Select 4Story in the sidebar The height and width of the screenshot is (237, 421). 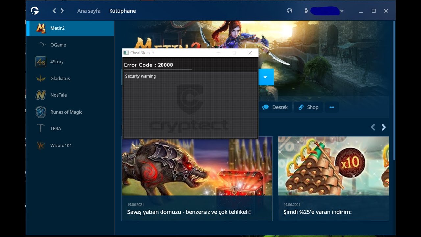click(70, 62)
